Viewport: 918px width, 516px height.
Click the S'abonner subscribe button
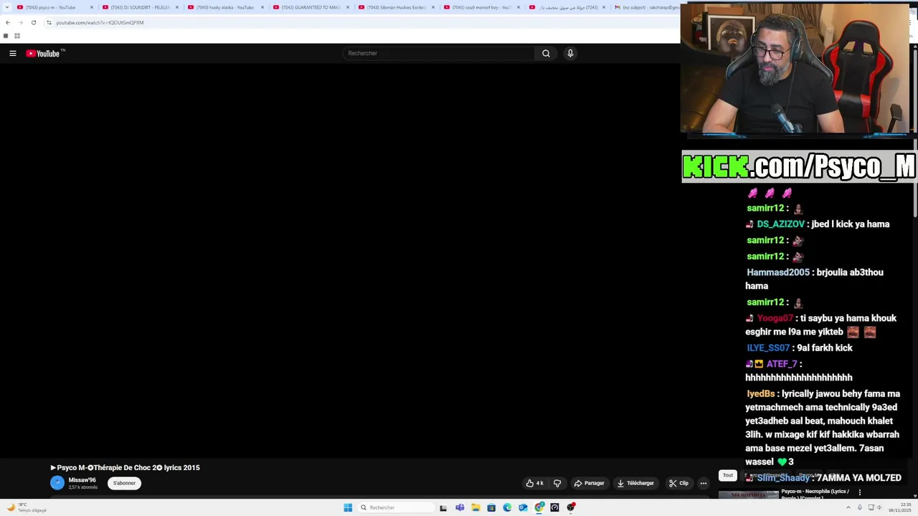[x=124, y=483]
